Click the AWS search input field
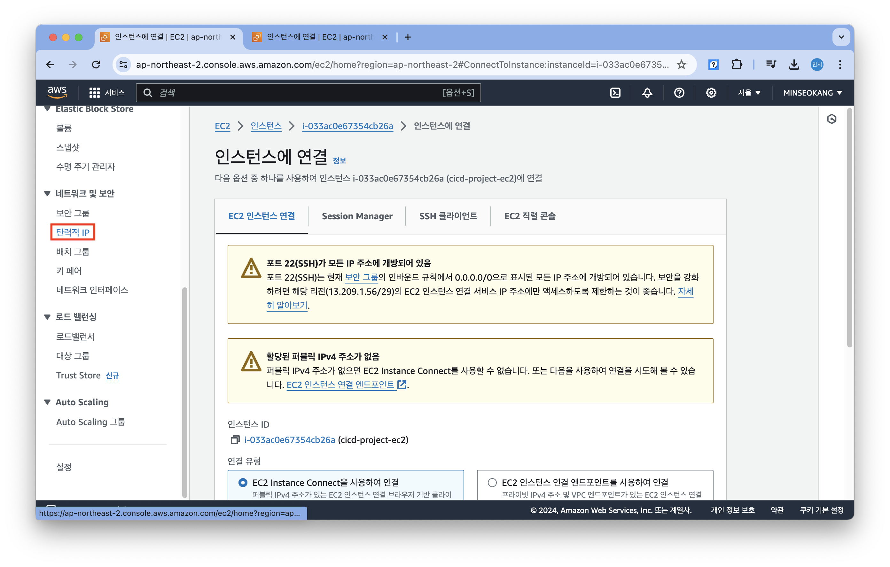Viewport: 890px width, 567px height. click(x=296, y=93)
